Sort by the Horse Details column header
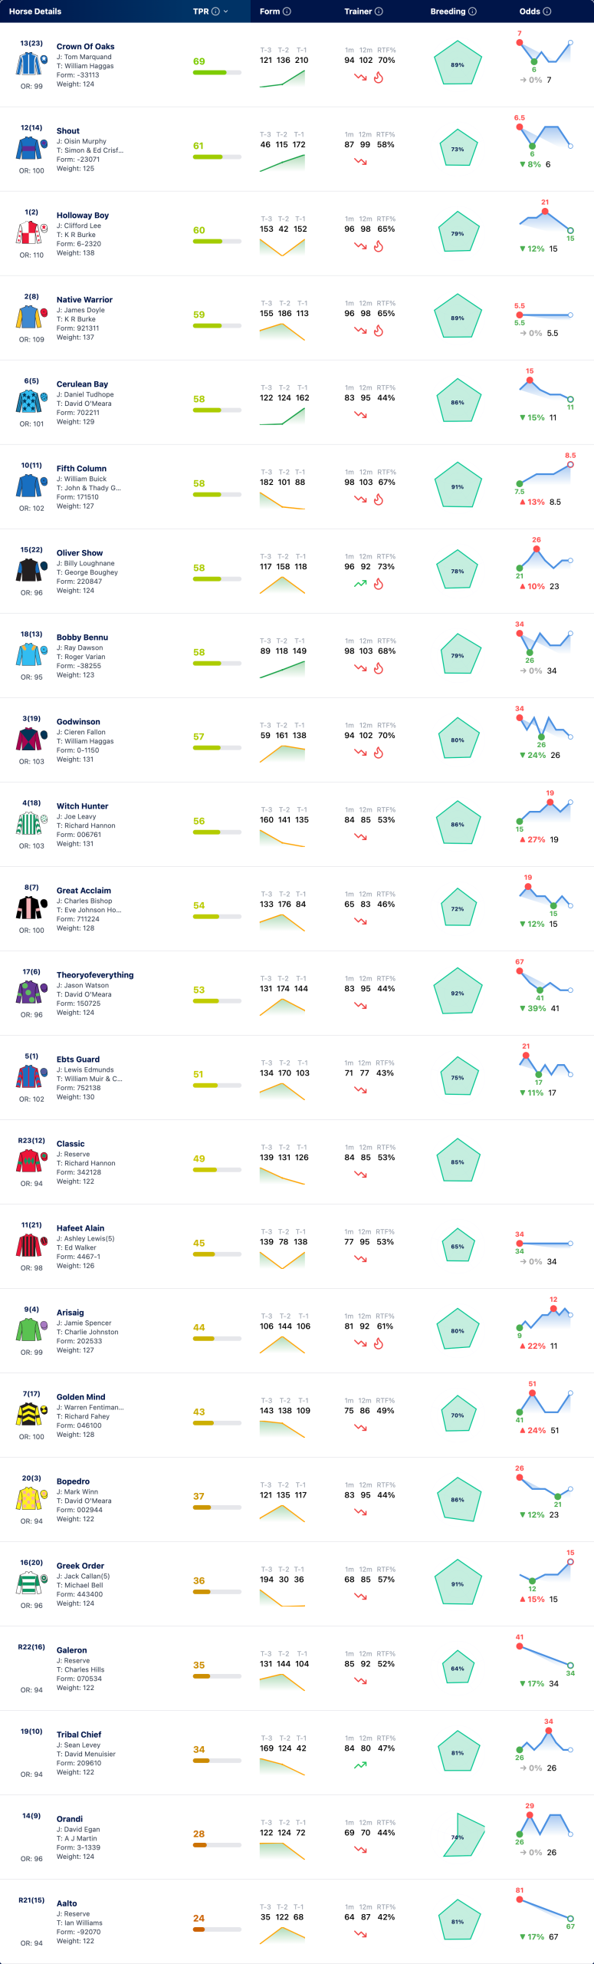This screenshot has height=1964, width=594. coord(35,12)
